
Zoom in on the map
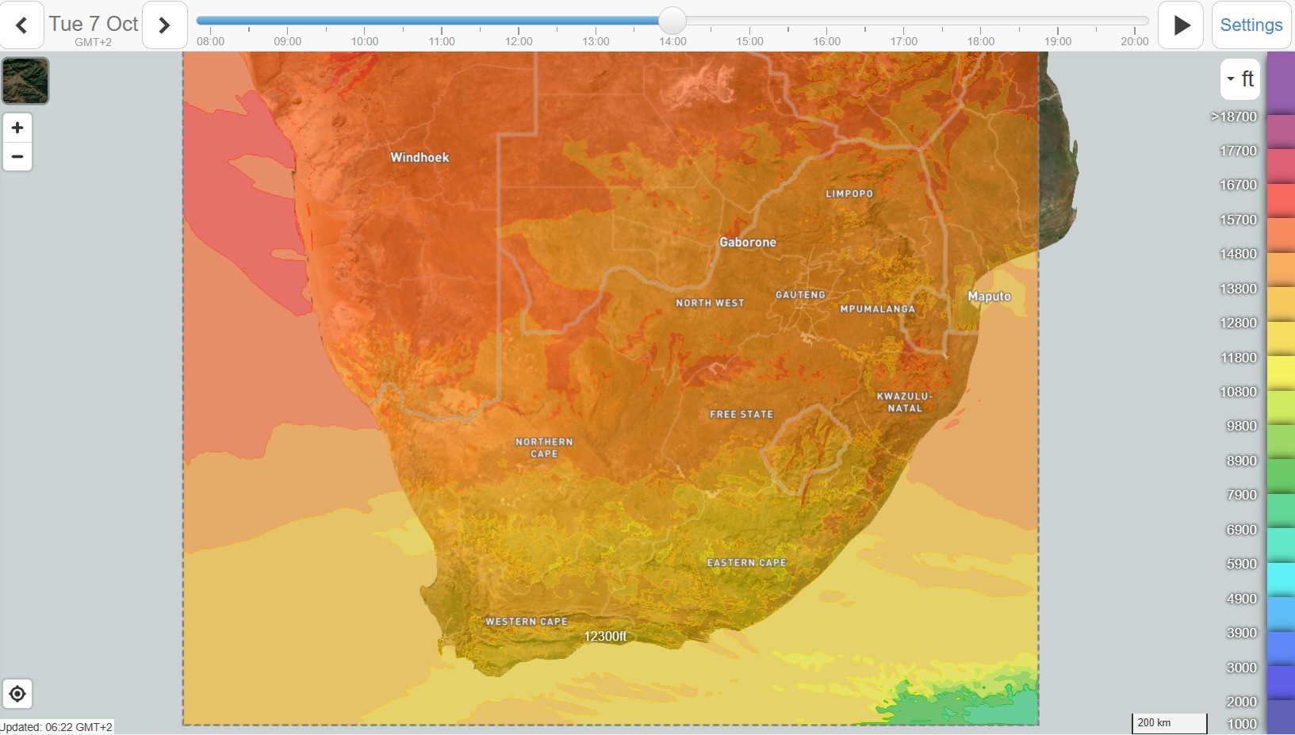(x=17, y=128)
